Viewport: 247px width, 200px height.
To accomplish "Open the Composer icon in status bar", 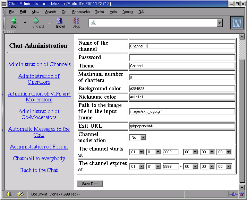I will (x=20, y=194).
